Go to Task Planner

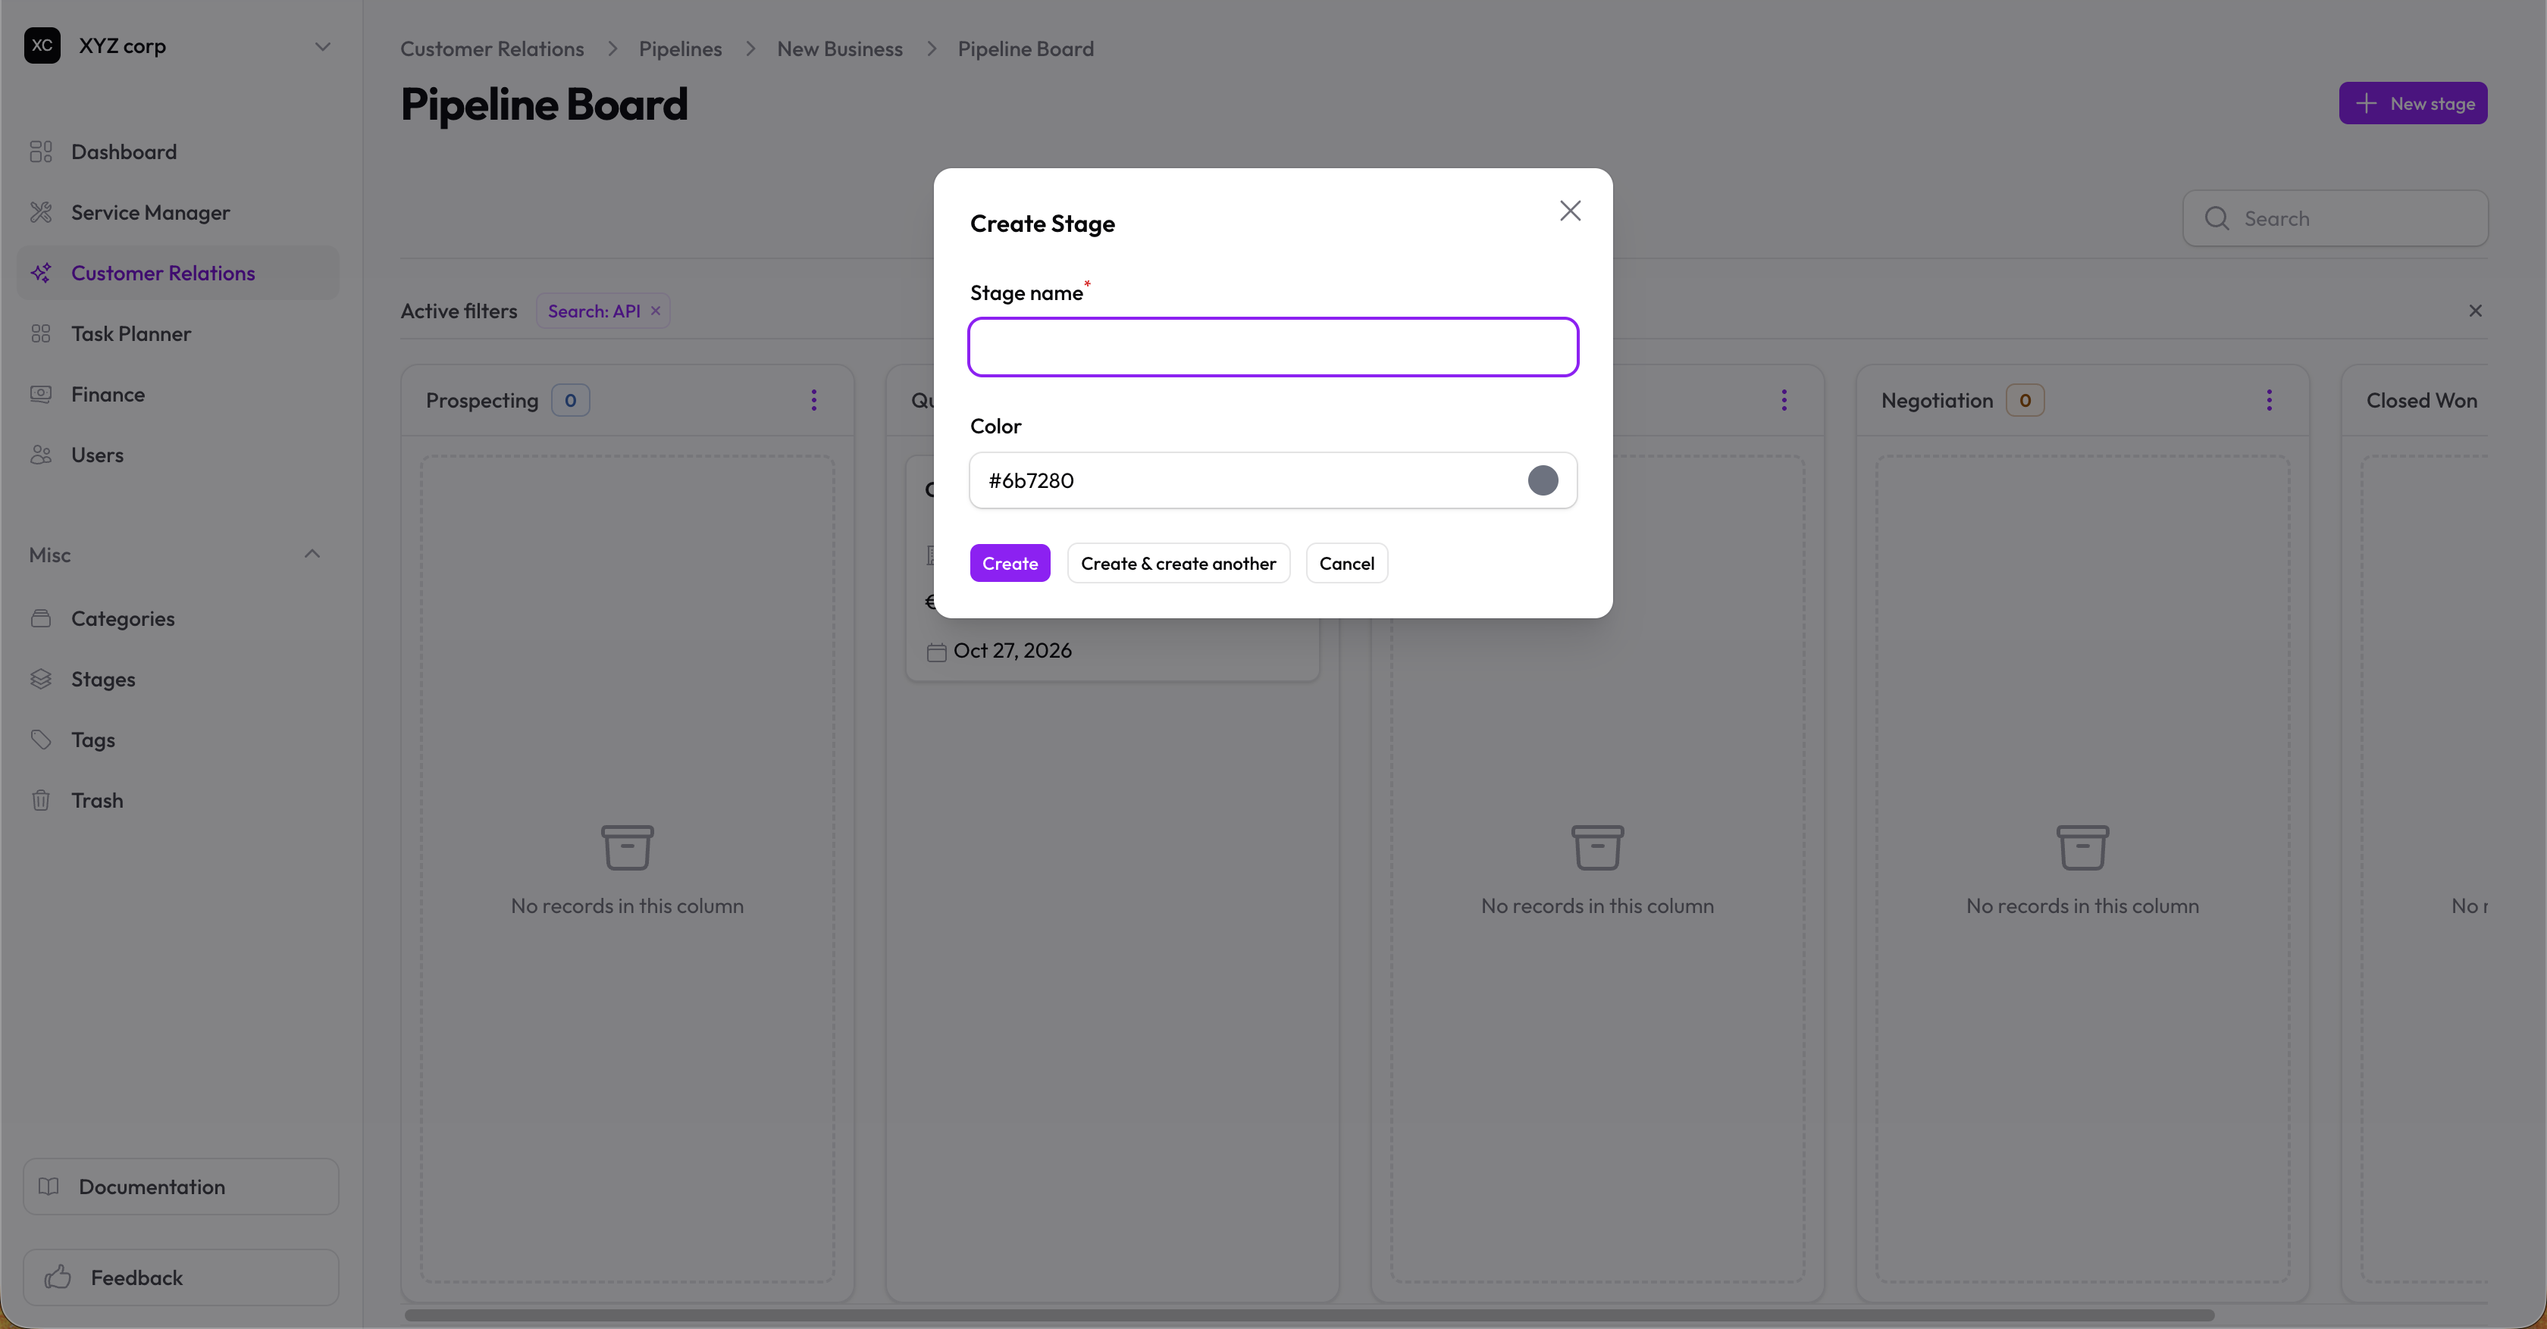[178, 334]
